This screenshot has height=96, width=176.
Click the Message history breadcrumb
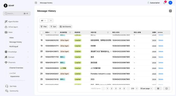[46, 3]
